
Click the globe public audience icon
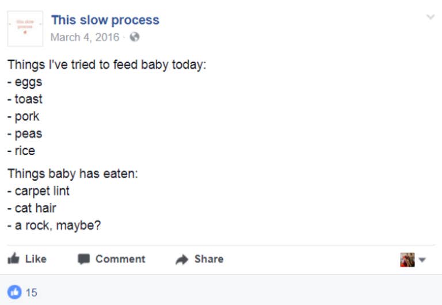pos(135,37)
